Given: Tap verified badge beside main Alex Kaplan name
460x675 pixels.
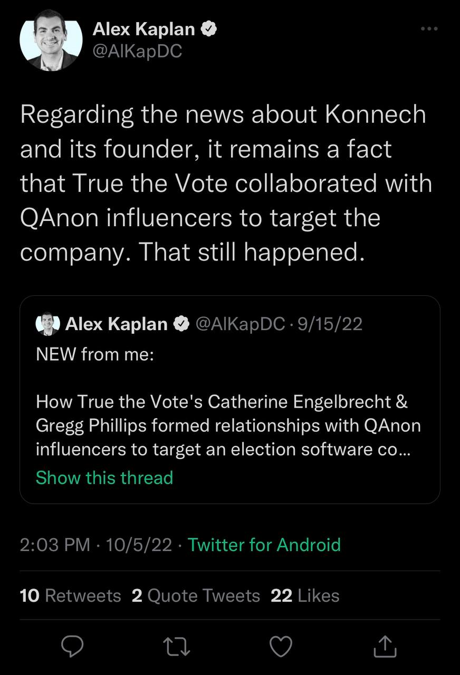Looking at the screenshot, I should tap(209, 30).
